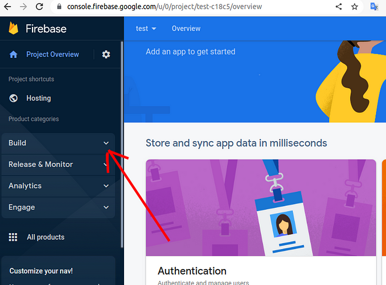Click 'Authenticate and manage users' text

(x=203, y=283)
